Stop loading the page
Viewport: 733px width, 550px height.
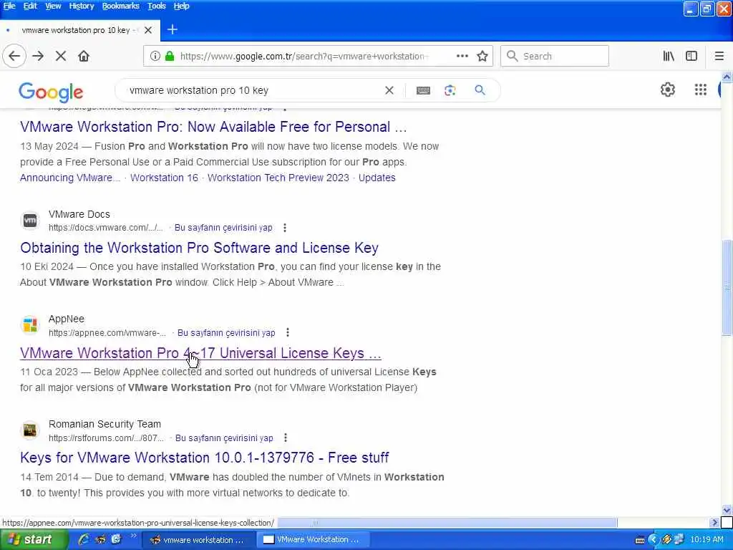61,56
